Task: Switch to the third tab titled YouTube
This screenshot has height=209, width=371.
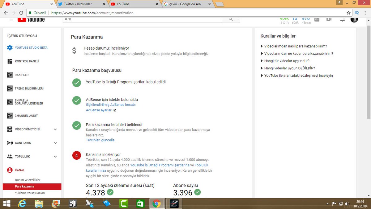Action: point(134,4)
